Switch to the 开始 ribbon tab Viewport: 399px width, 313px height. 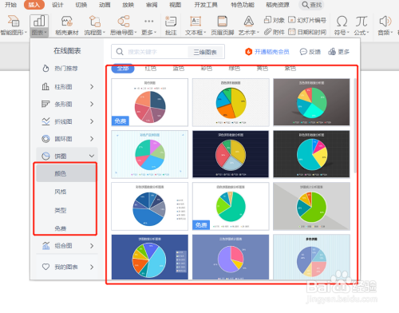[10, 5]
